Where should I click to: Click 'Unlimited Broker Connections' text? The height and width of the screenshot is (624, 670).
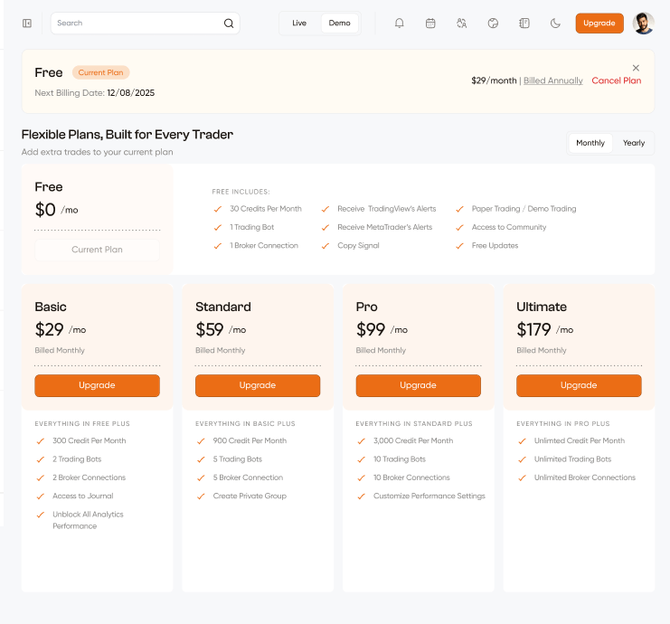tap(585, 477)
